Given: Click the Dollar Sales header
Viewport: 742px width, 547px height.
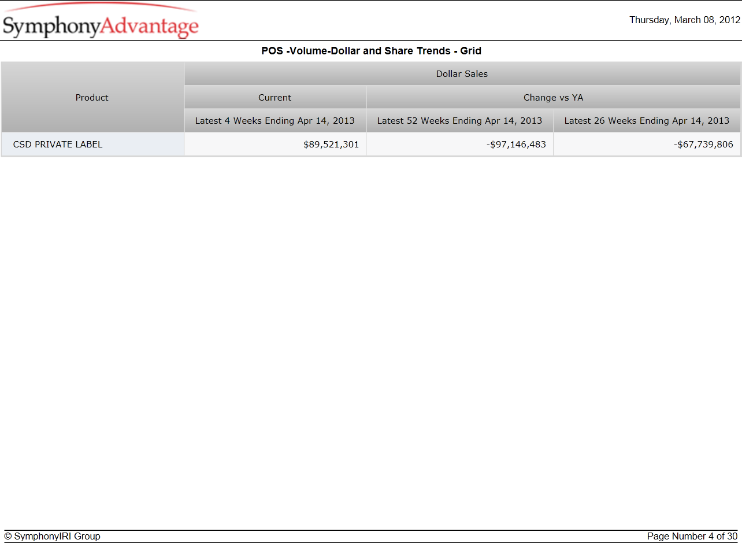Looking at the screenshot, I should [462, 74].
